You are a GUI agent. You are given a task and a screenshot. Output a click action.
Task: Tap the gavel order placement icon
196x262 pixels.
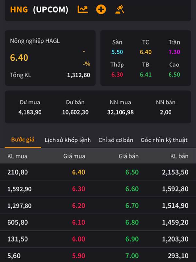point(120,9)
